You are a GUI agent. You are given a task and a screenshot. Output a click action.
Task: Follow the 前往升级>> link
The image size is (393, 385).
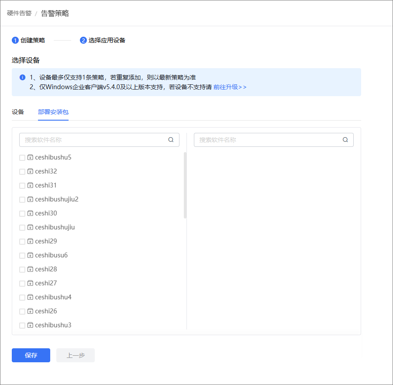(230, 87)
